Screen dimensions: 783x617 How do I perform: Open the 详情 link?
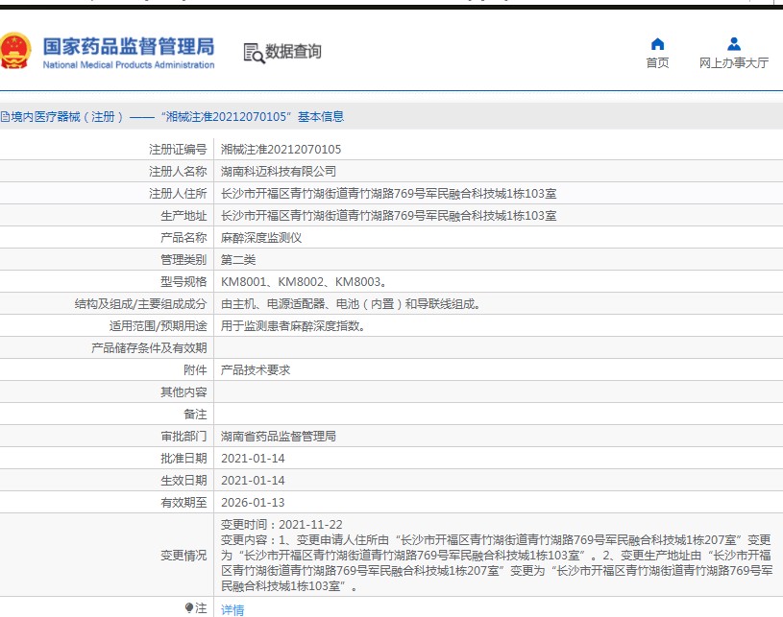[232, 609]
